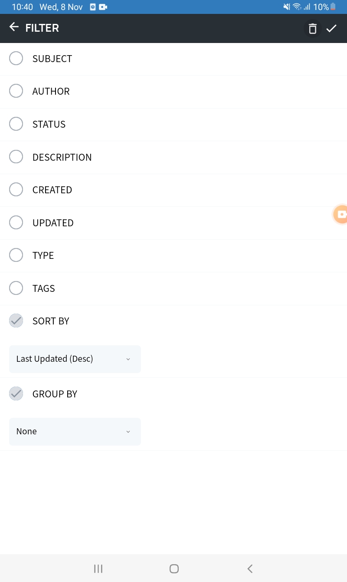Apply filters with the checkmark icon
347x582 pixels.
click(331, 29)
